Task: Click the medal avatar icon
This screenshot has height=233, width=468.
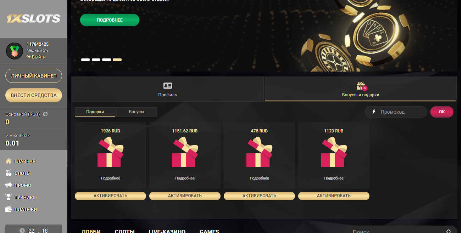Action: 15,51
